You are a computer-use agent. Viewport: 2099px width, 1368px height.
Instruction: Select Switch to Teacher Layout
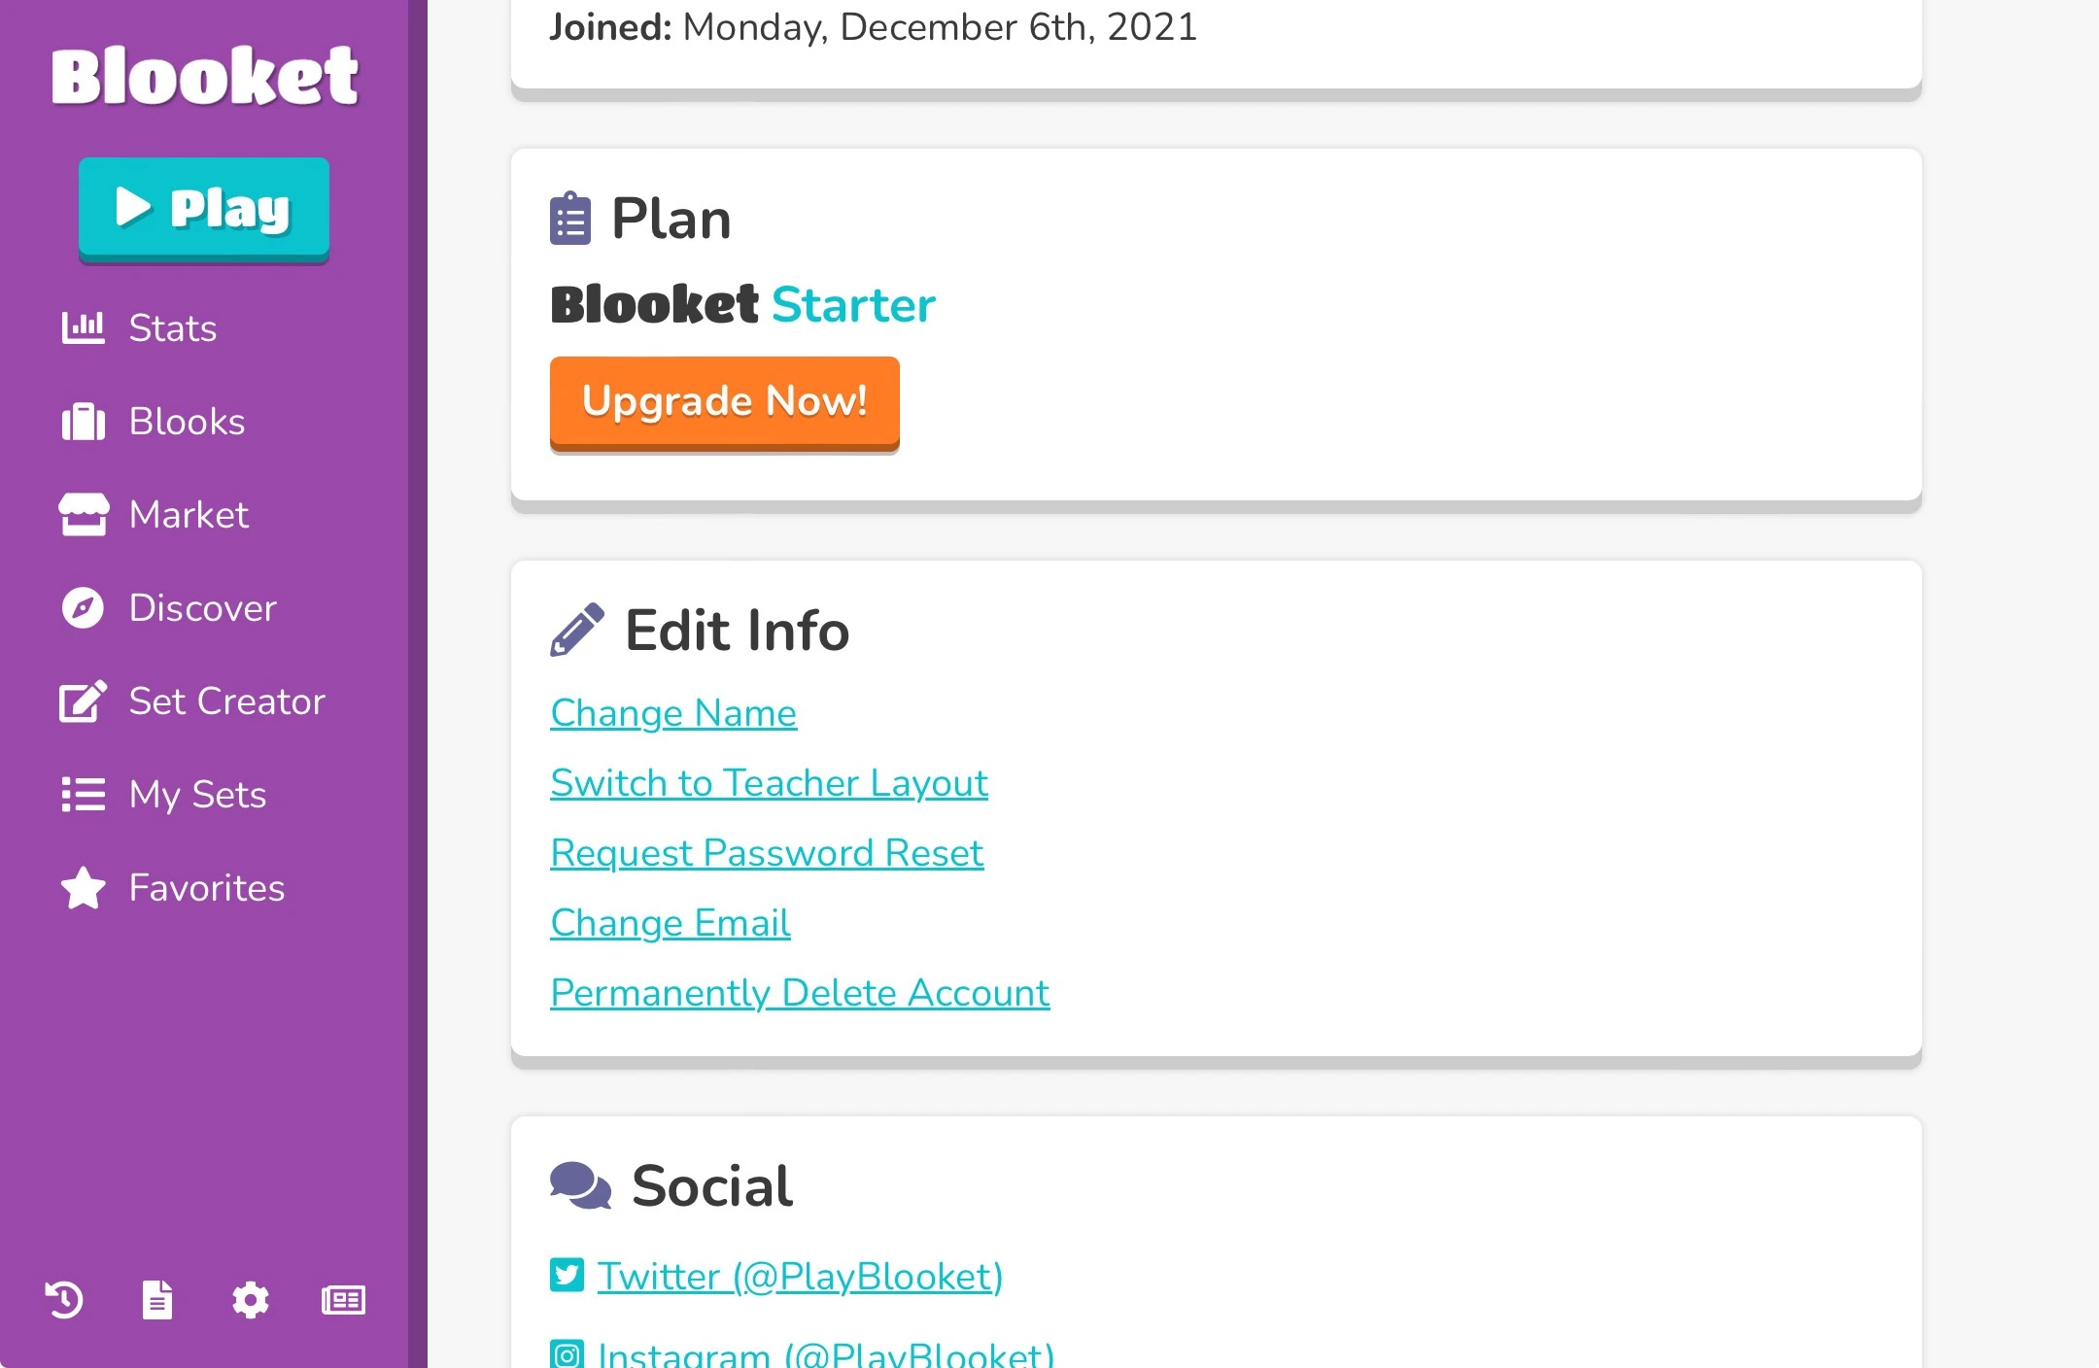click(769, 783)
